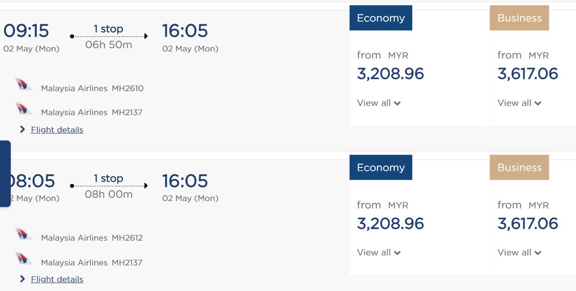Screen dimensions: 576x291
Task: Expand View all under second Business fare
Action: coord(519,253)
